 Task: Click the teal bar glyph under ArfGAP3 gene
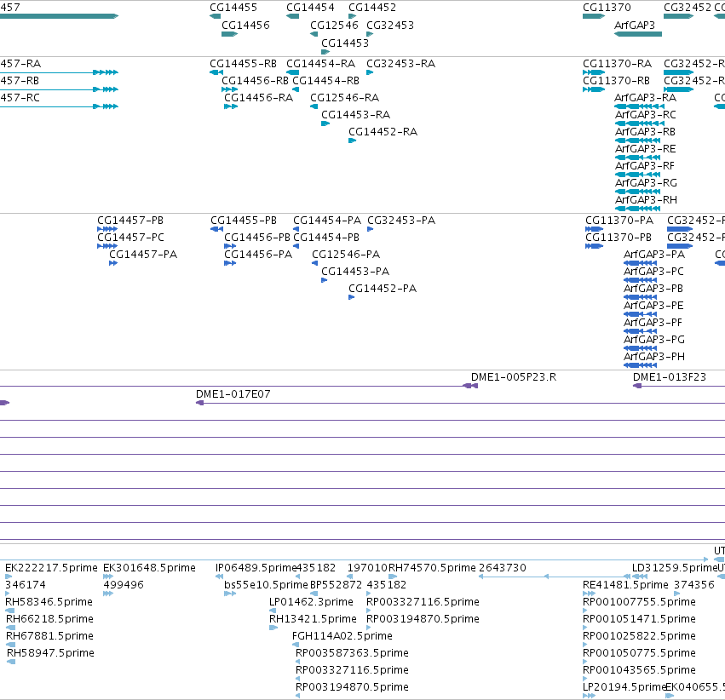[638, 34]
